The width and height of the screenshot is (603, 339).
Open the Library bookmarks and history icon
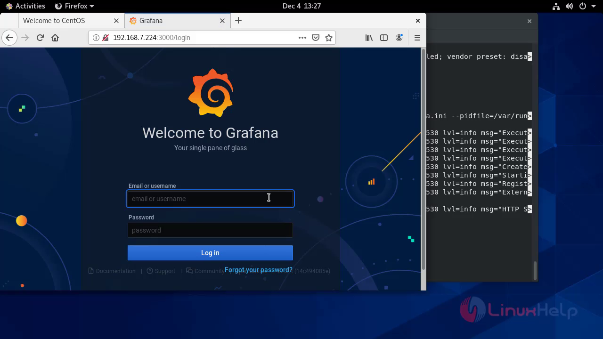(369, 38)
